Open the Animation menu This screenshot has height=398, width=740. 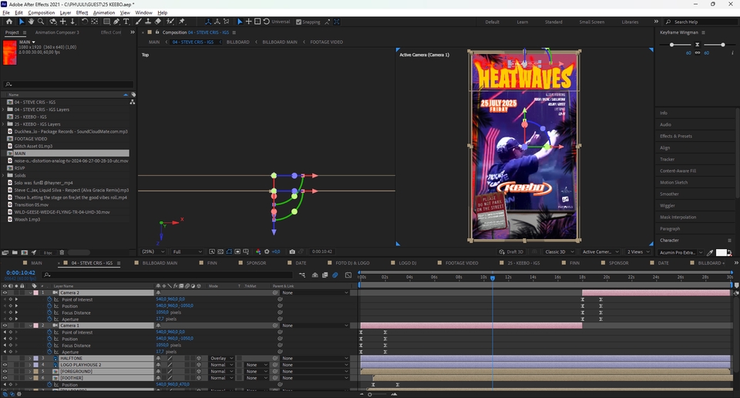[104, 13]
